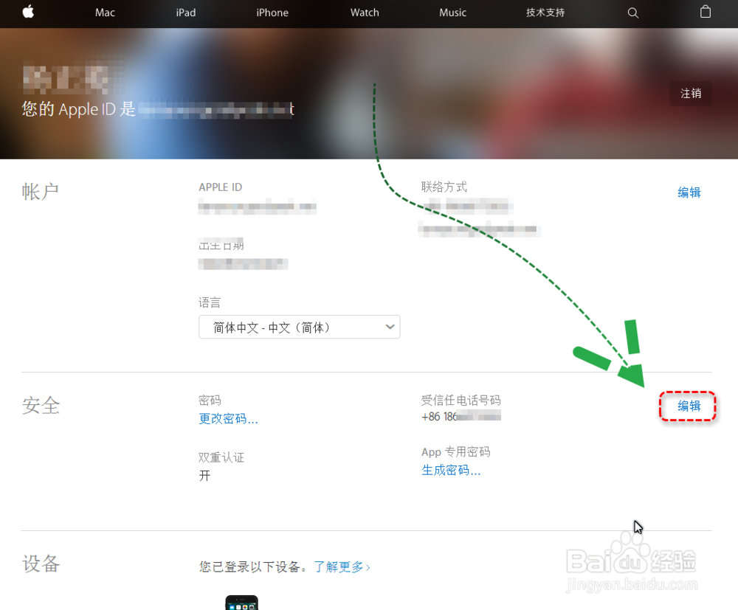
Task: Open the 技术支持 menu item
Action: pyautogui.click(x=545, y=13)
